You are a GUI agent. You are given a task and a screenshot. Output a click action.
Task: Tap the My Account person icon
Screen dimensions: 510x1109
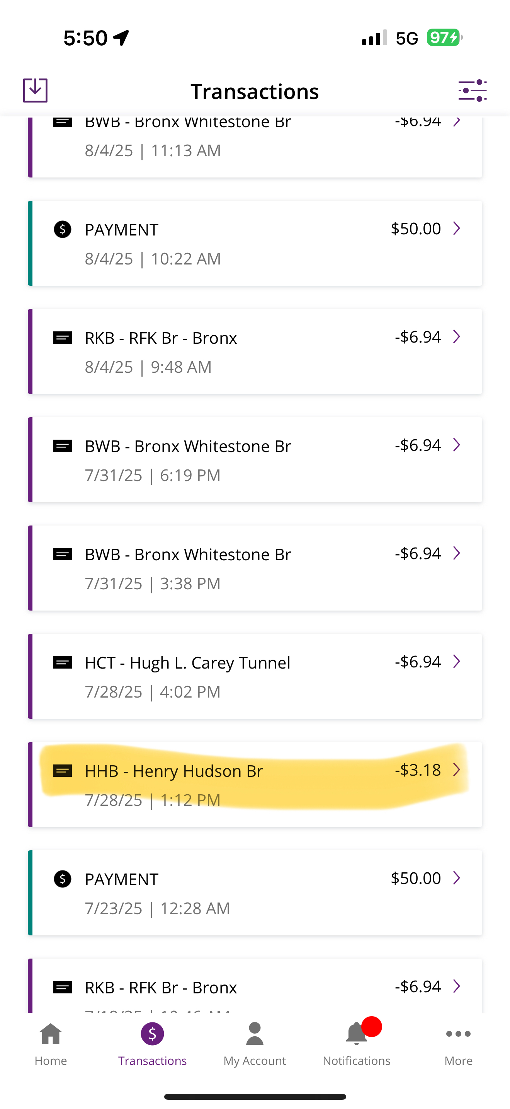(x=255, y=1034)
